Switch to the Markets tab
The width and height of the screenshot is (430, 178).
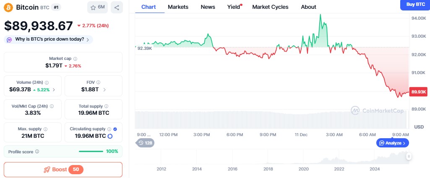pyautogui.click(x=178, y=7)
